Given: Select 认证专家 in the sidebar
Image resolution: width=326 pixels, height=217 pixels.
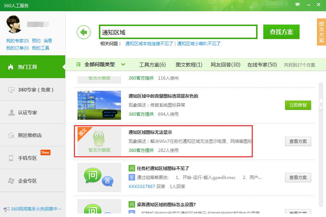Looking at the screenshot, I should 33,112.
